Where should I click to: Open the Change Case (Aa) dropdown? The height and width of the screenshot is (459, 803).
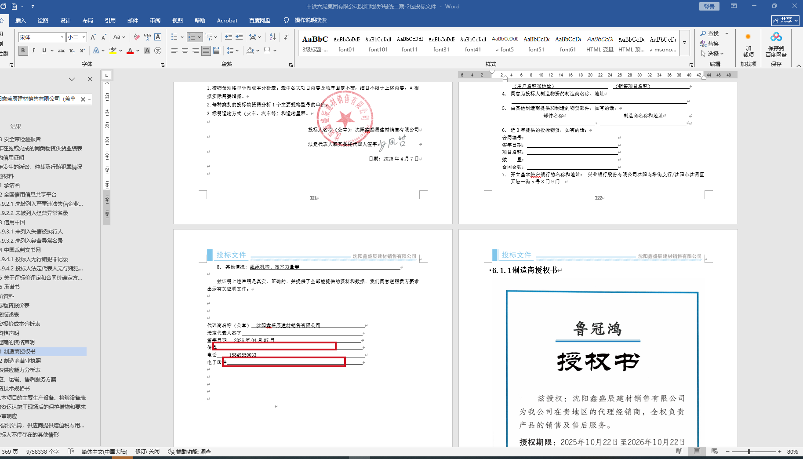click(x=119, y=37)
